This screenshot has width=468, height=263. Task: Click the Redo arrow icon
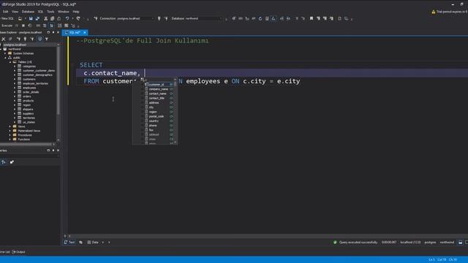78,18
